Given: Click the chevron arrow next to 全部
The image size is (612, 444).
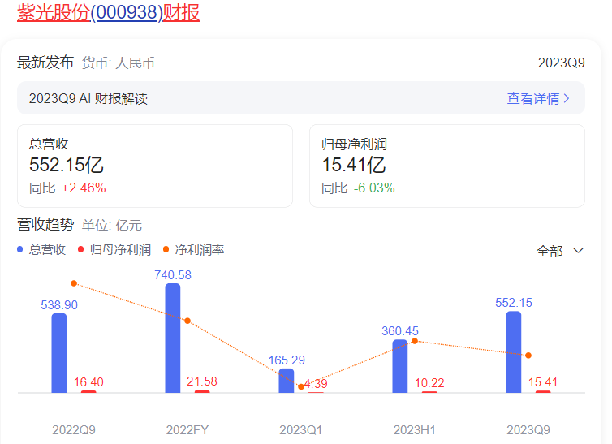Looking at the screenshot, I should [x=578, y=251].
